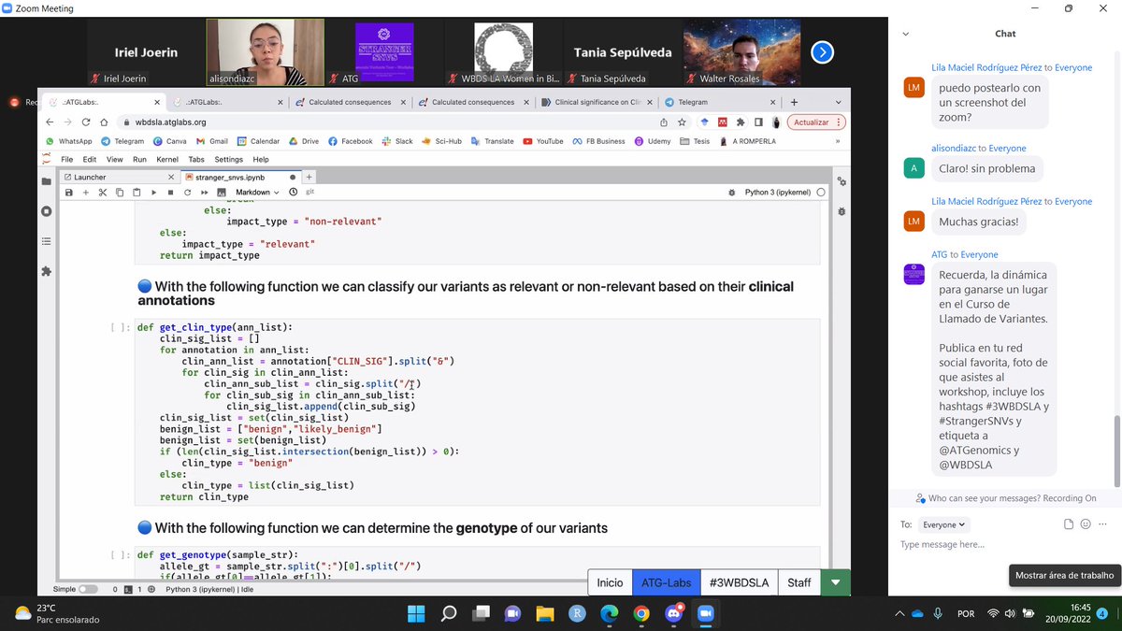This screenshot has height=631, width=1122.
Task: Enable debugger bug icon beside Python 3 kernel
Action: [x=732, y=193]
